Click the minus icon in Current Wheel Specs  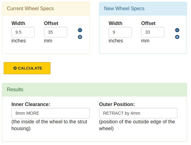coord(80,30)
